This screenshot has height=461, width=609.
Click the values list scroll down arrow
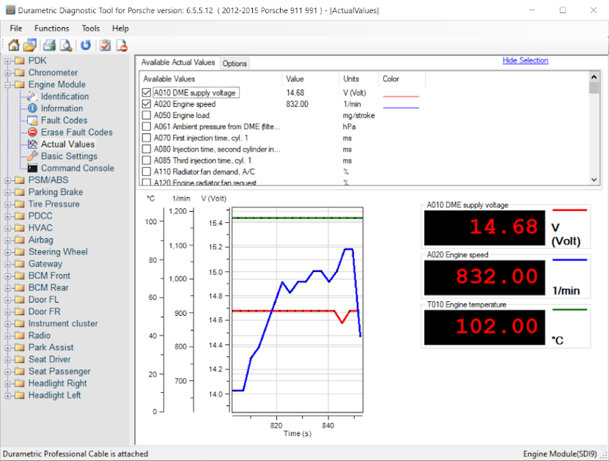pos(594,180)
